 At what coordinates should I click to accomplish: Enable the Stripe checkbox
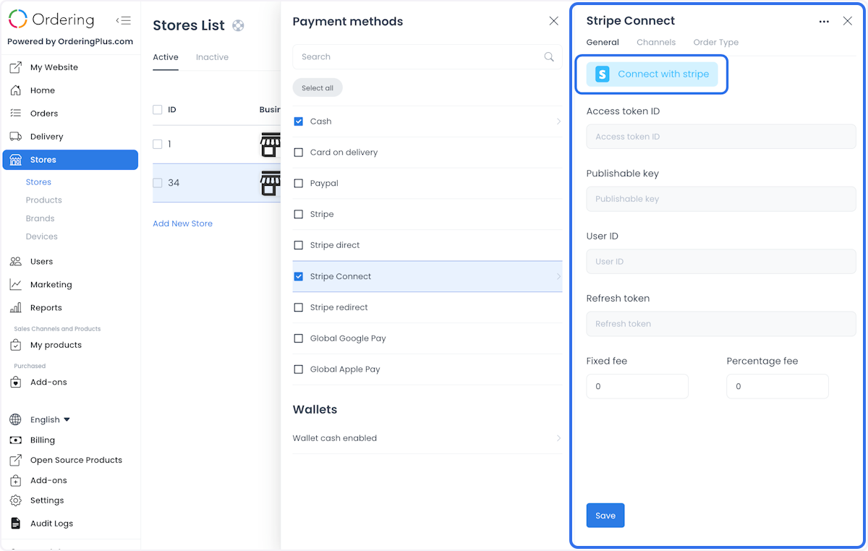pyautogui.click(x=299, y=215)
